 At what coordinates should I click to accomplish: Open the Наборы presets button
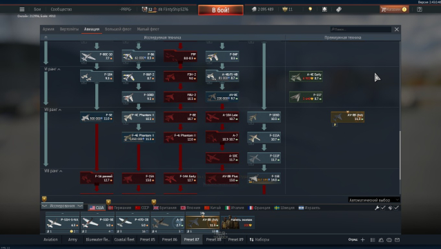tap(259, 239)
